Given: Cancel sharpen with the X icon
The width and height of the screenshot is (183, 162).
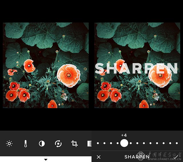Looking at the screenshot, I should point(99,157).
